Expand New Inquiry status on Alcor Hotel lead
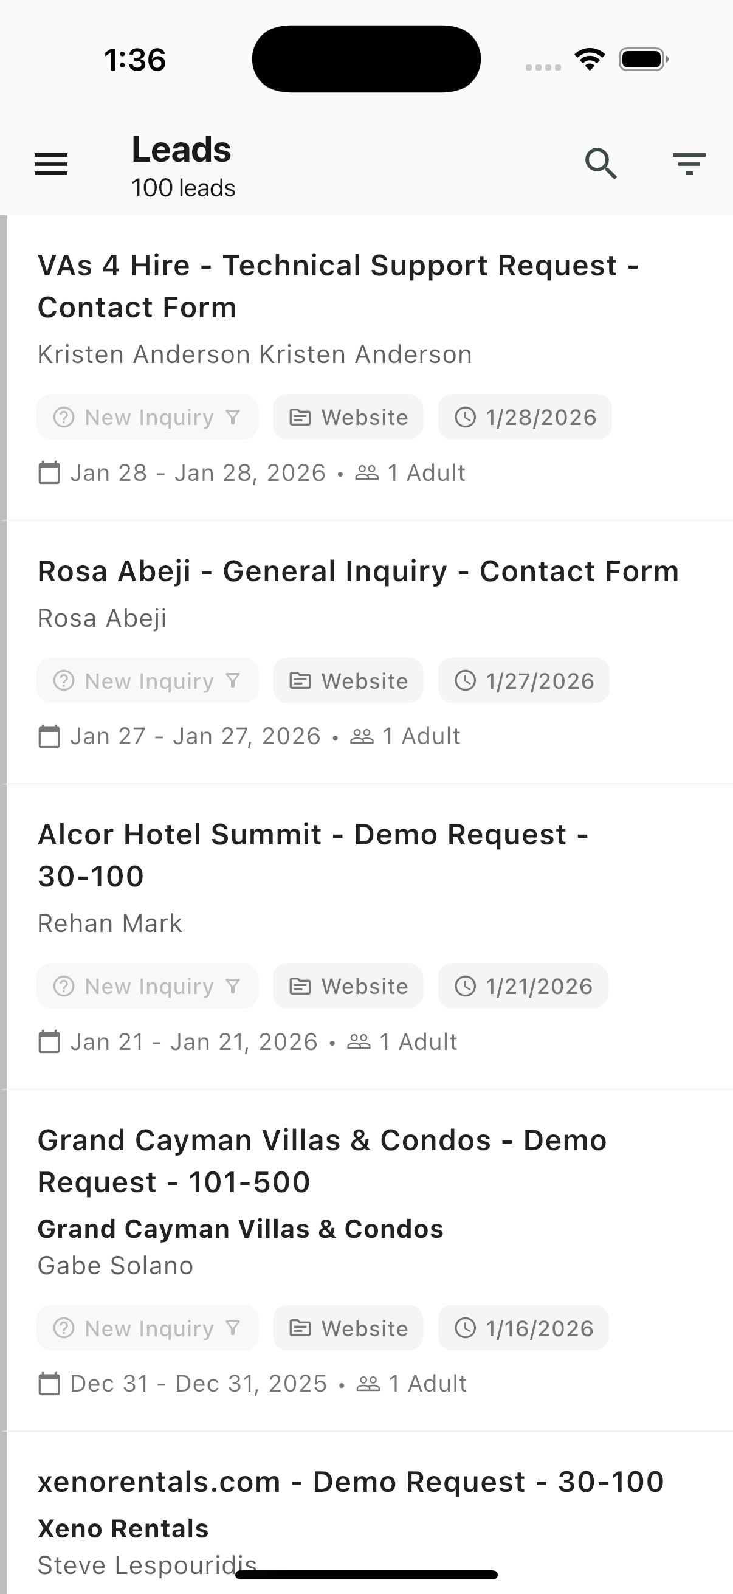The image size is (733, 1594). 147,985
